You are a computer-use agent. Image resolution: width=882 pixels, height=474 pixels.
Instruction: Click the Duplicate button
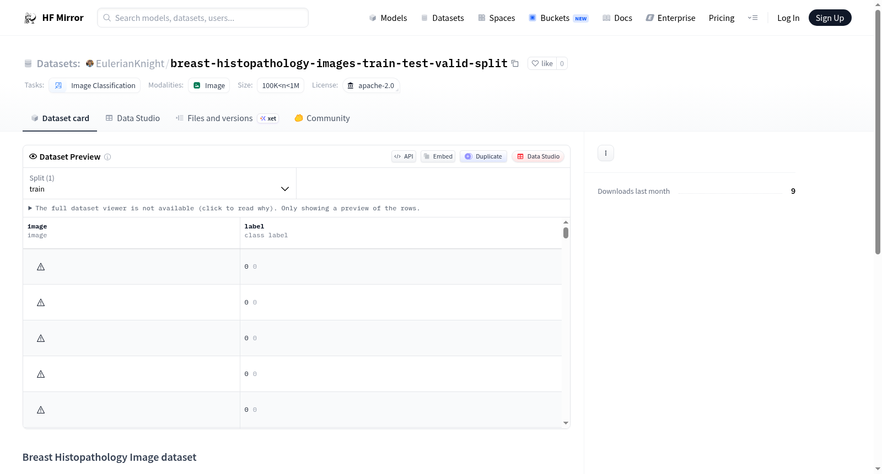point(483,156)
